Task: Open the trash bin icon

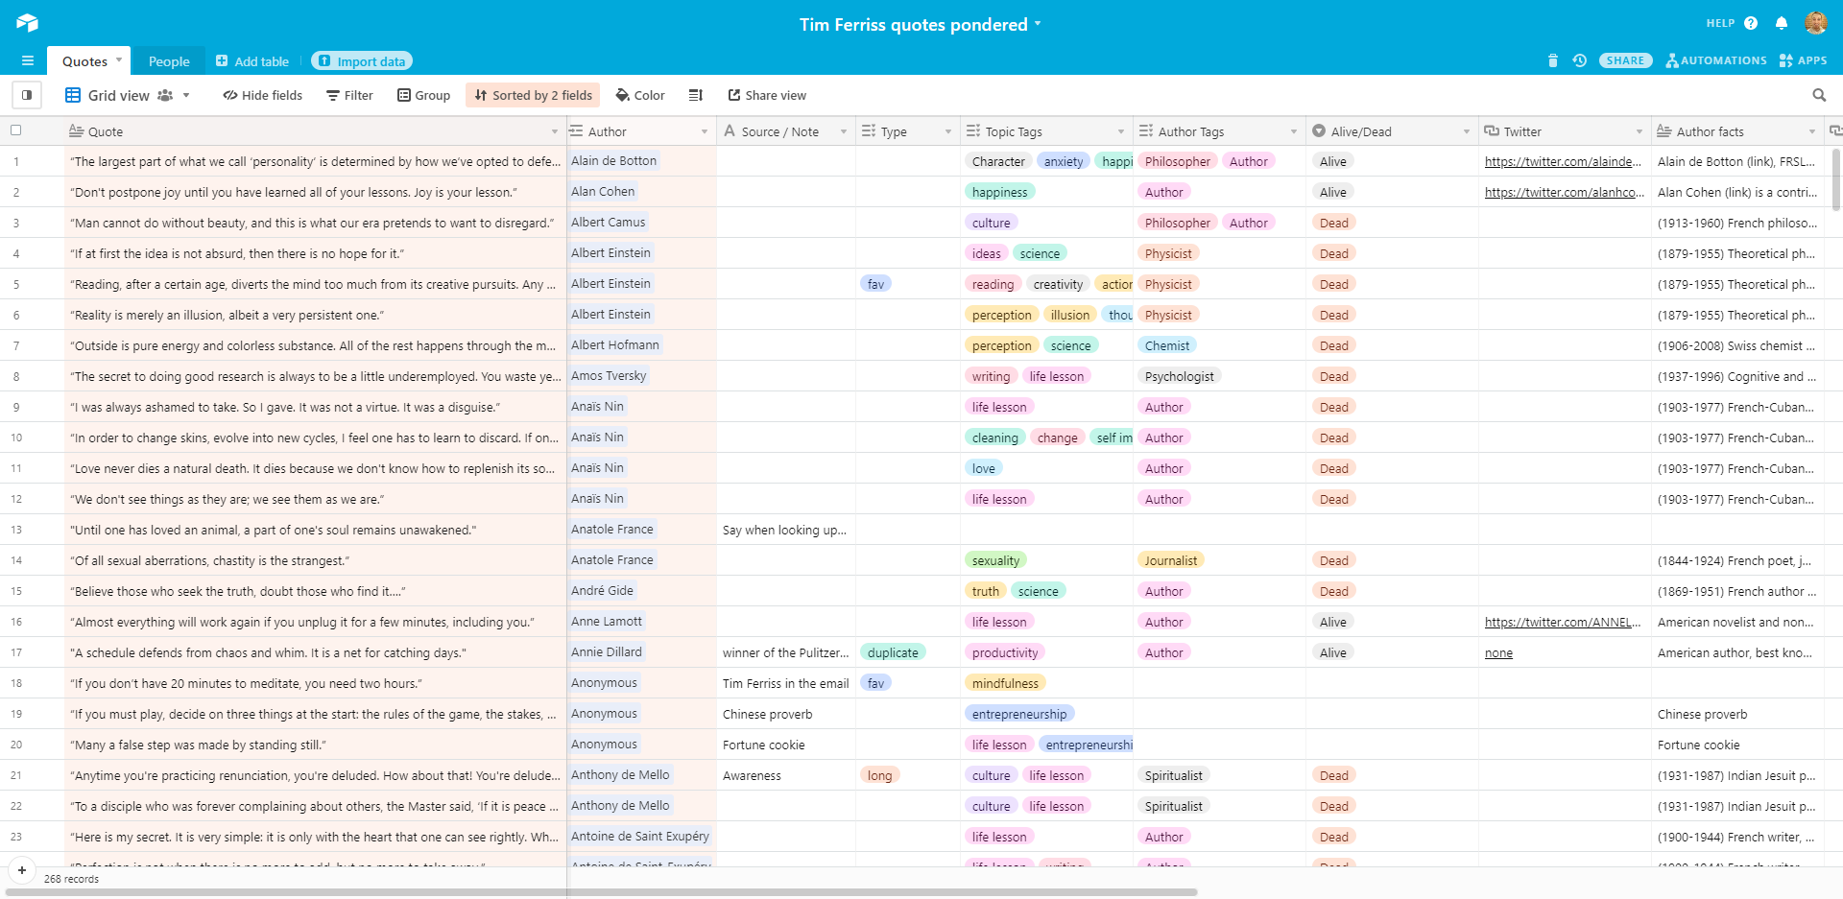Action: [1553, 60]
